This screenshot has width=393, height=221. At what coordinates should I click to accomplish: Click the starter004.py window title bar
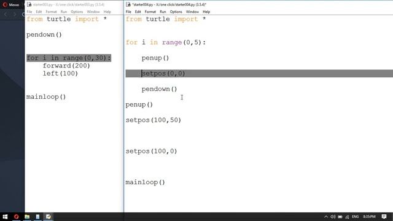pyautogui.click(x=259, y=4)
